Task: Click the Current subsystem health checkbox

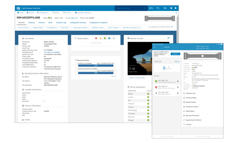Action: pyautogui.click(x=148, y=97)
